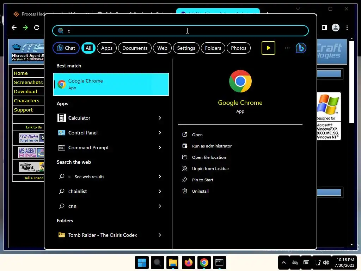361x271 pixels.
Task: Click inside the Windows search text field
Action: 180,31
